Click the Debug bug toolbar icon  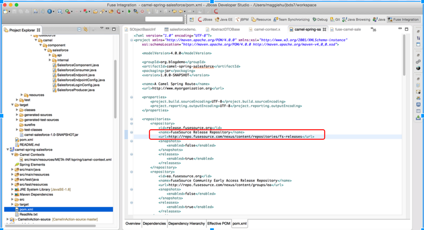136,12
